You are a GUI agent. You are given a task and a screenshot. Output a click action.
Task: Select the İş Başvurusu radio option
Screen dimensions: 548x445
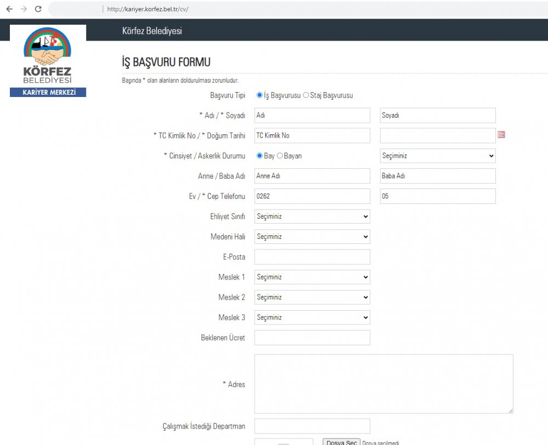(260, 95)
